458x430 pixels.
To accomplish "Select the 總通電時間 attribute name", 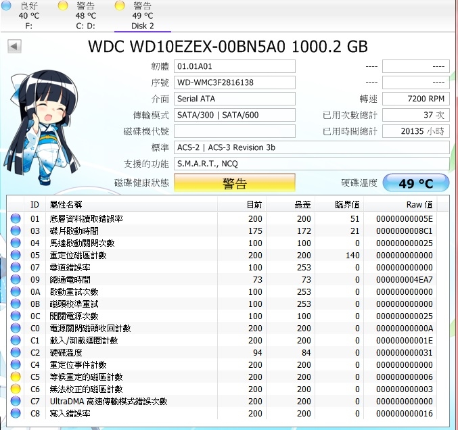I will 70,280.
